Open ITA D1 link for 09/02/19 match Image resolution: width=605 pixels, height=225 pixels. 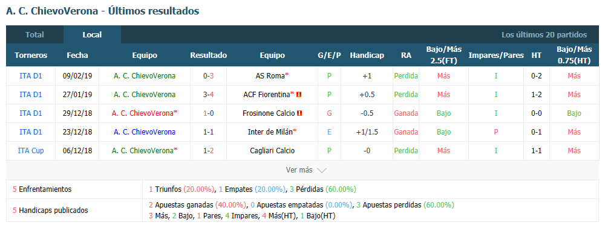click(x=31, y=76)
